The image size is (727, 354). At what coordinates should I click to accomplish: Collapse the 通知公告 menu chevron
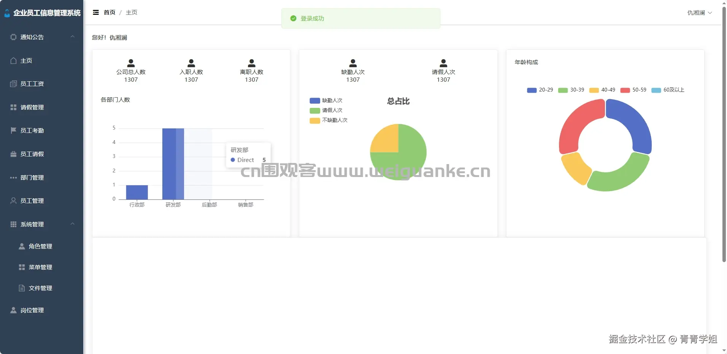[72, 37]
